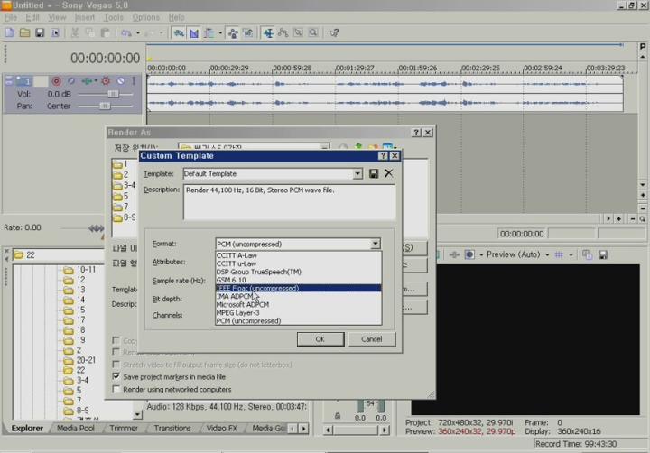This screenshot has height=453, width=650.
Task: Select MPEG Layer-3 in format list
Action: (298, 312)
